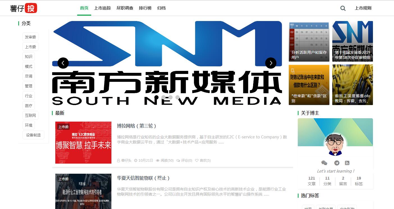The image size is (394, 209).
Task: Open the WeChat icon in blogger card
Action: [324, 163]
